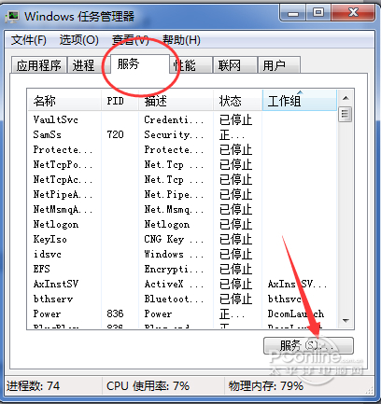The width and height of the screenshot is (381, 404).
Task: Click the Net.Msmq... description cell
Action: pyautogui.click(x=174, y=209)
